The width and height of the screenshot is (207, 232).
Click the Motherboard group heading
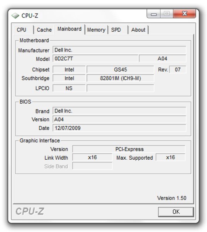tap(34, 40)
